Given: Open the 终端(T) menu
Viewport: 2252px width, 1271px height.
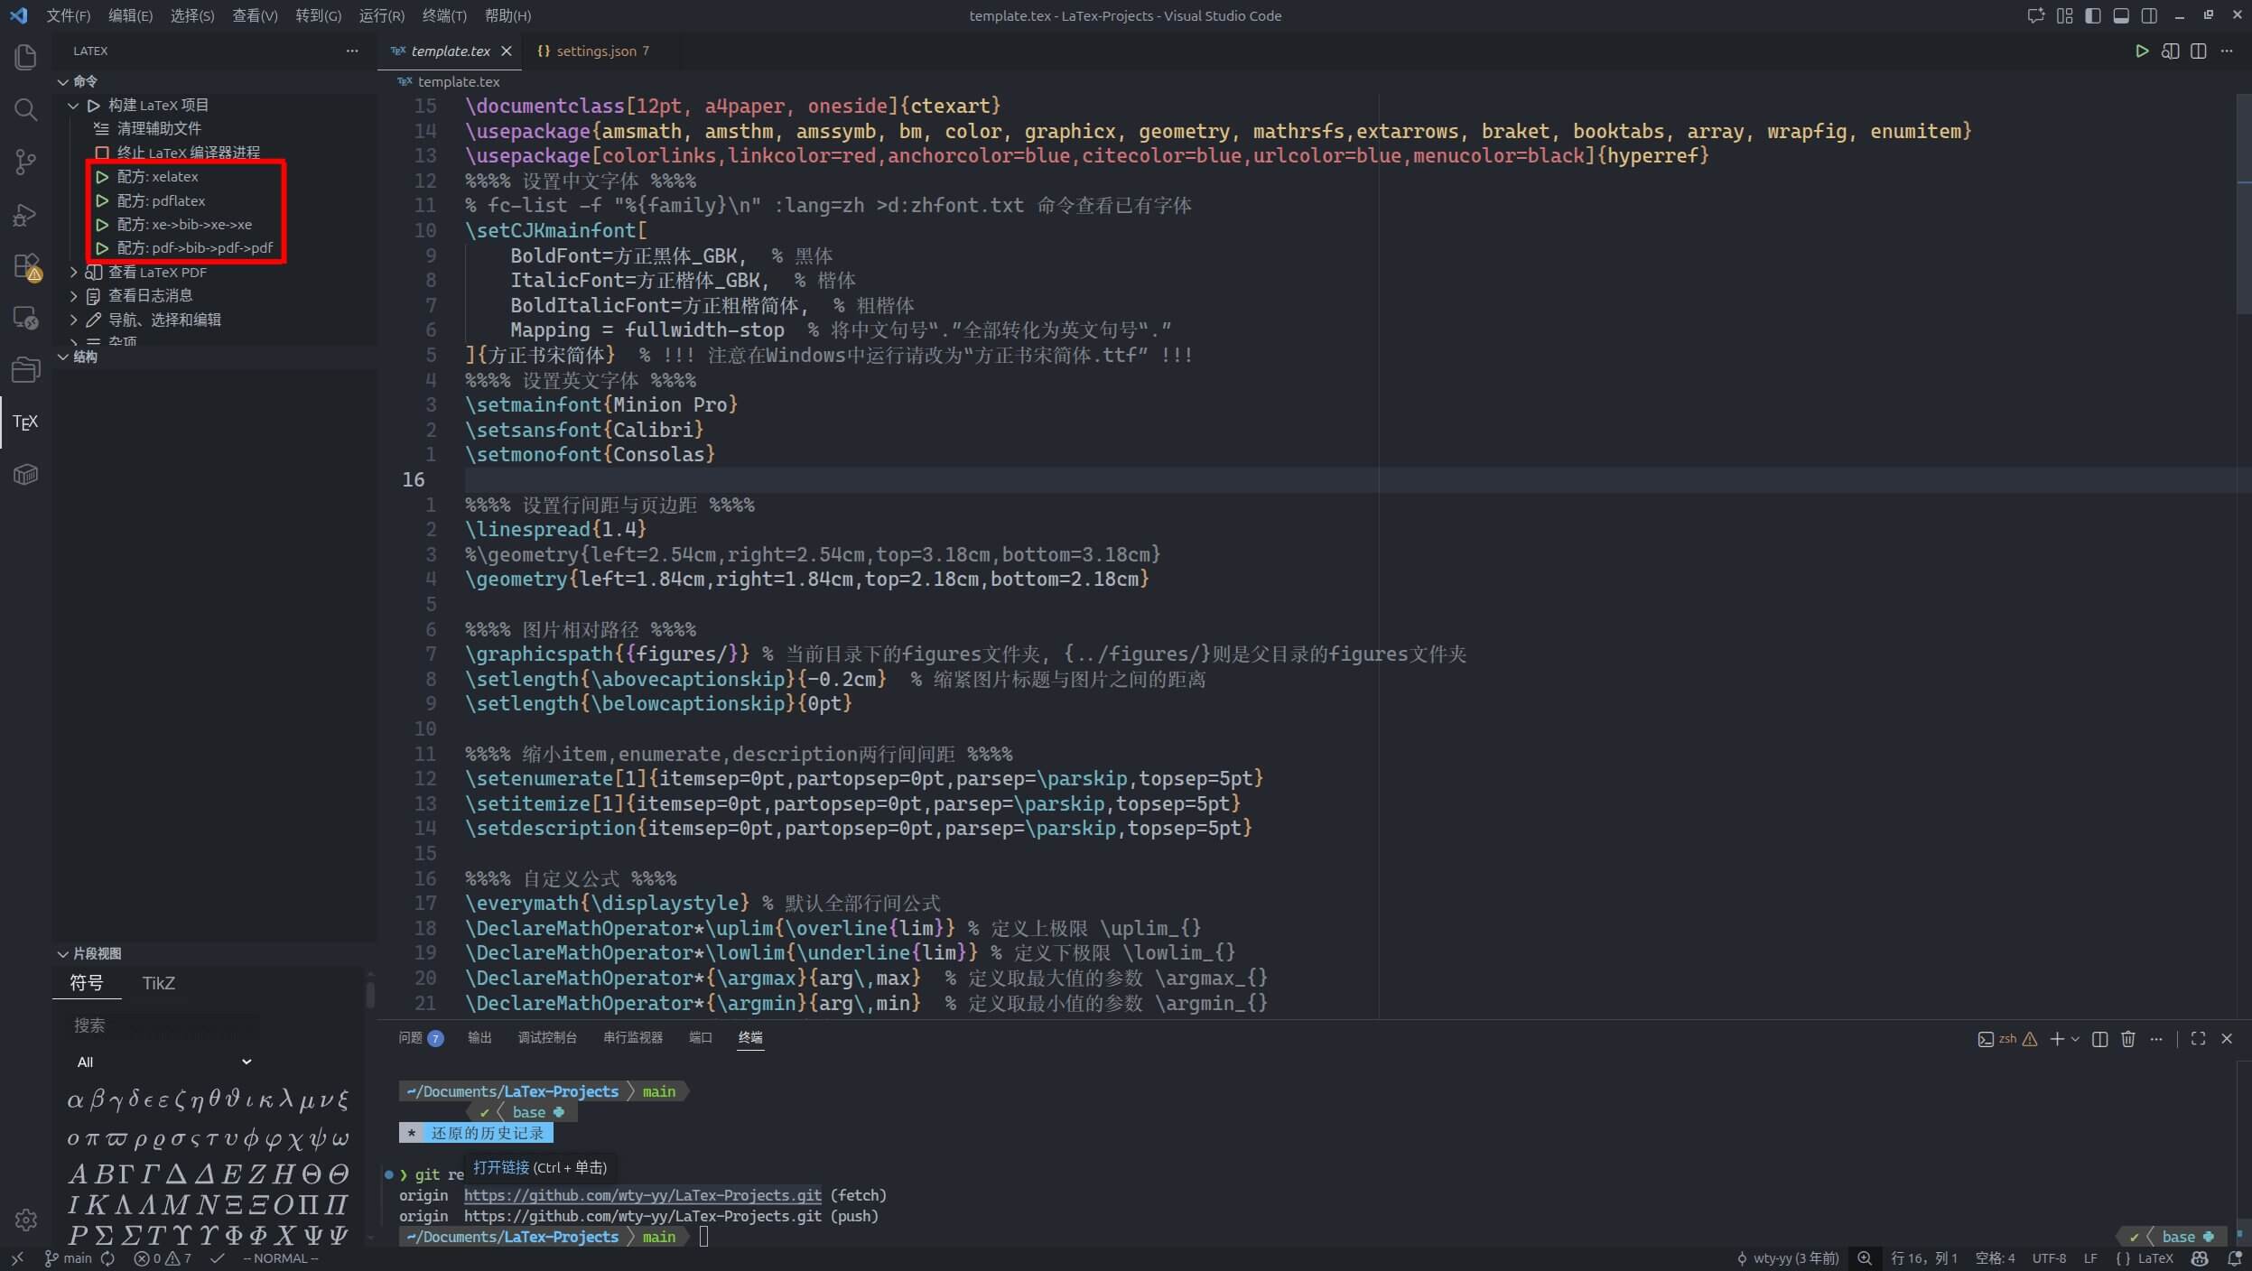Looking at the screenshot, I should click(443, 15).
